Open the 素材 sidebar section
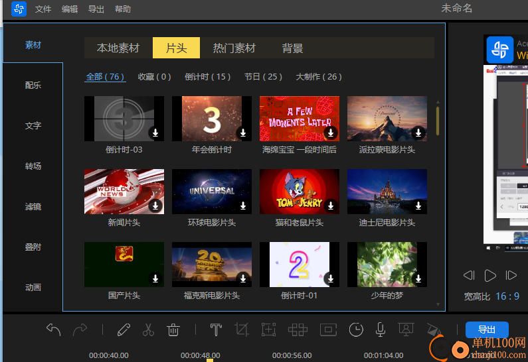The height and width of the screenshot is (362, 528). point(33,45)
